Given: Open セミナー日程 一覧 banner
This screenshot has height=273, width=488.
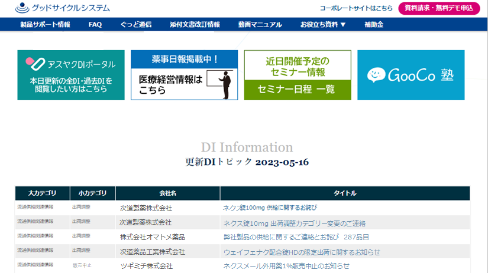Looking at the screenshot, I should point(298,75).
